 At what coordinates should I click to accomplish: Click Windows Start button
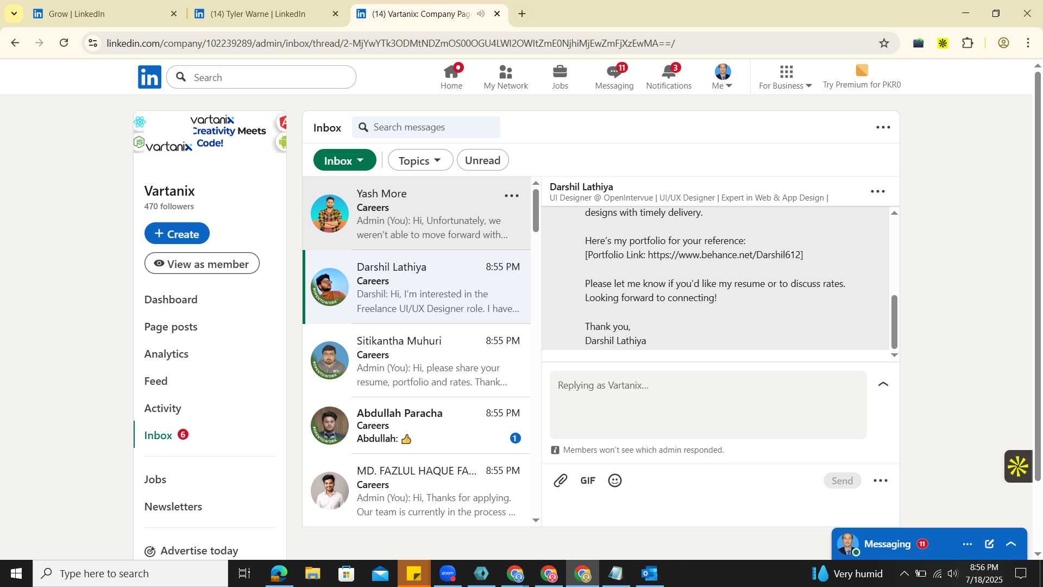tap(16, 573)
